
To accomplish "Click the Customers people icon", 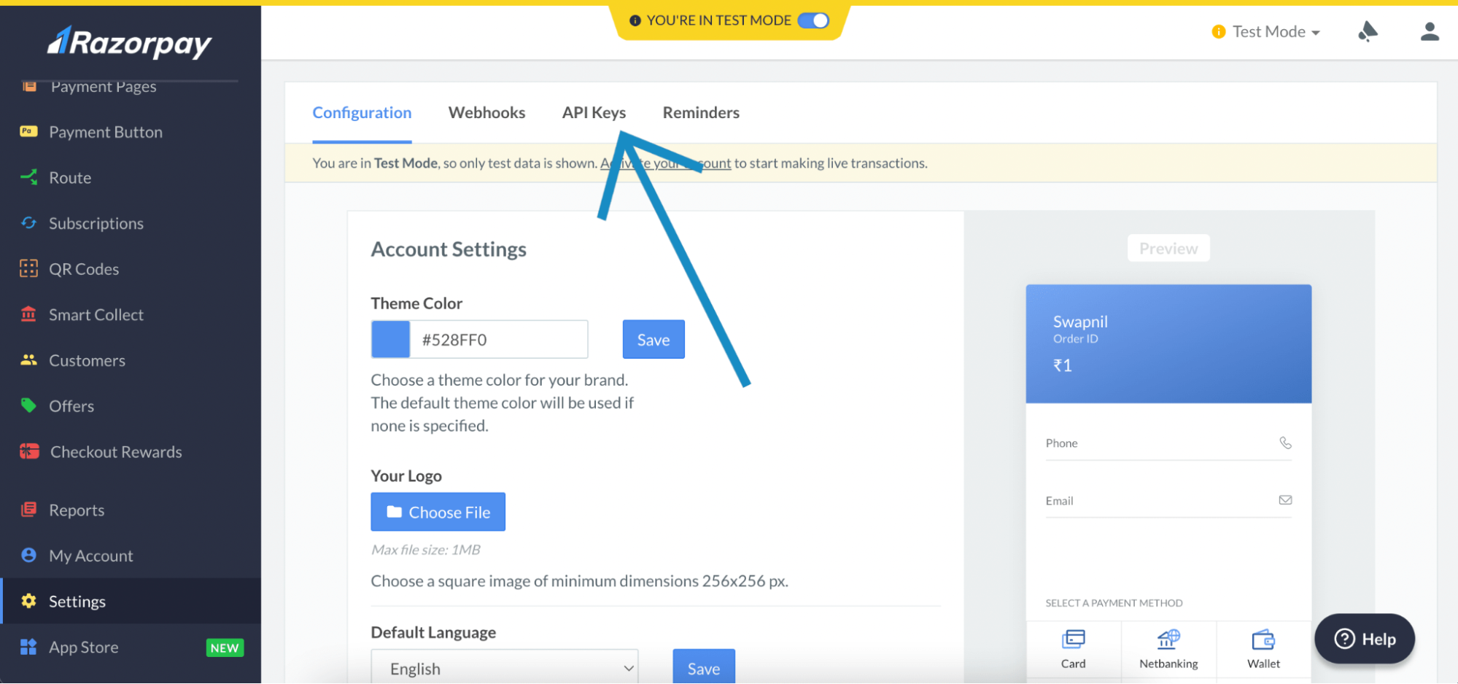I will tap(28, 360).
